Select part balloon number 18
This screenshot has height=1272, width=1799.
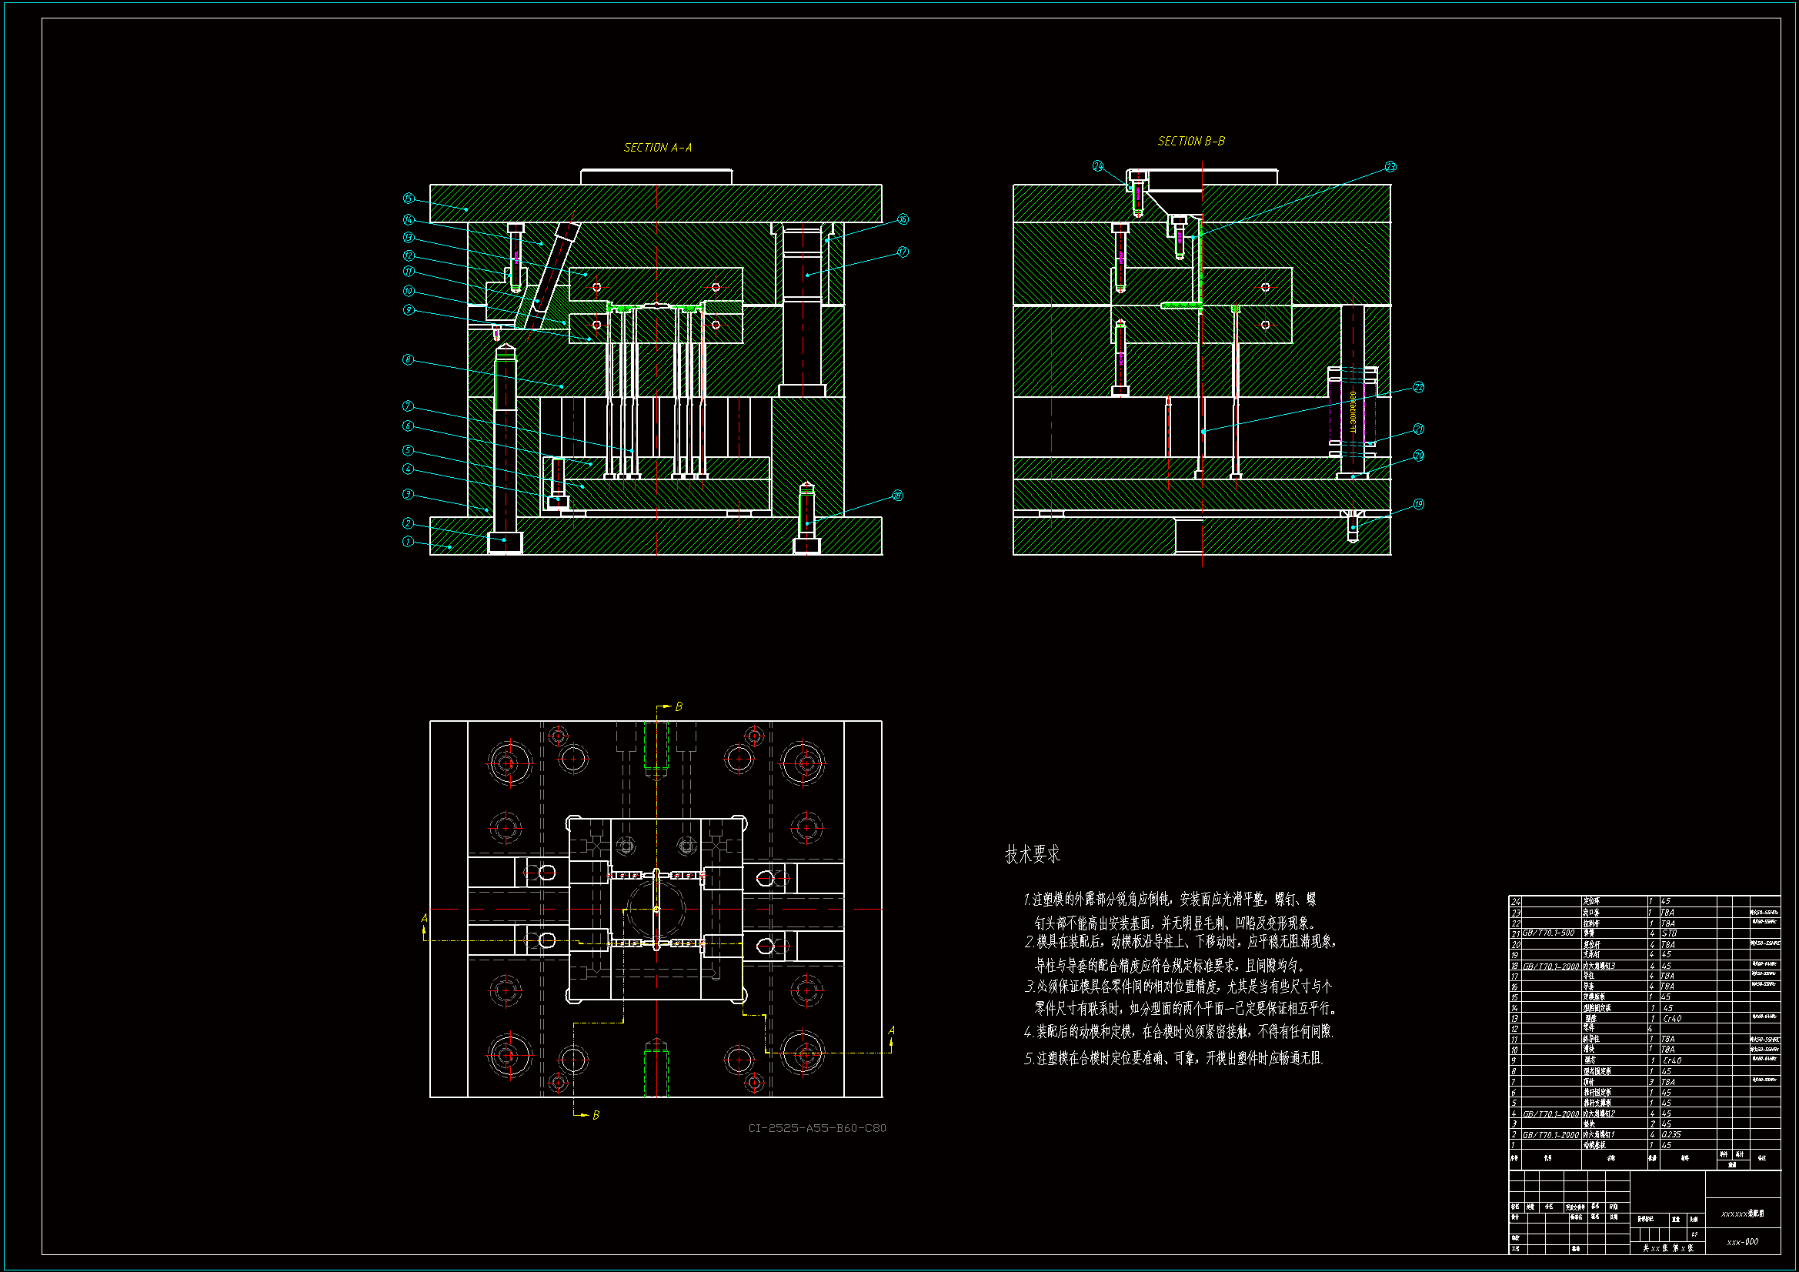[x=897, y=496]
